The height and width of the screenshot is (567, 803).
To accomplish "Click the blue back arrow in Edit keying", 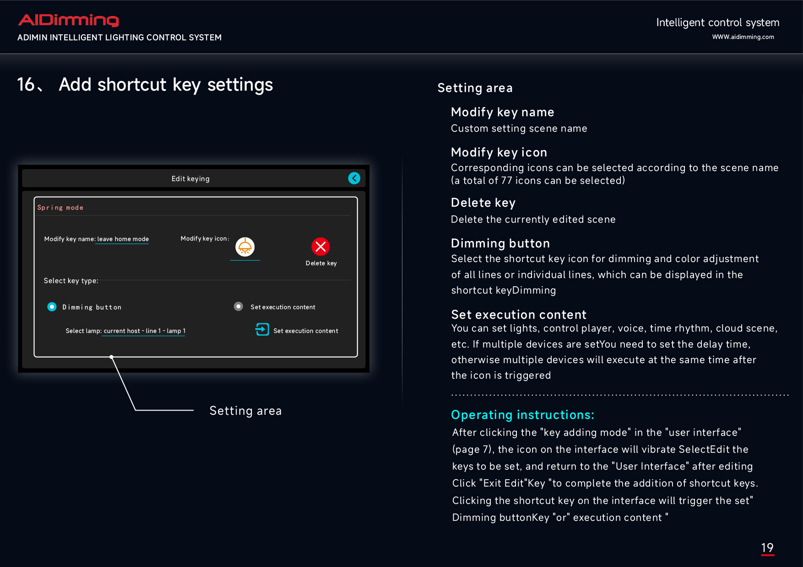I will click(354, 178).
